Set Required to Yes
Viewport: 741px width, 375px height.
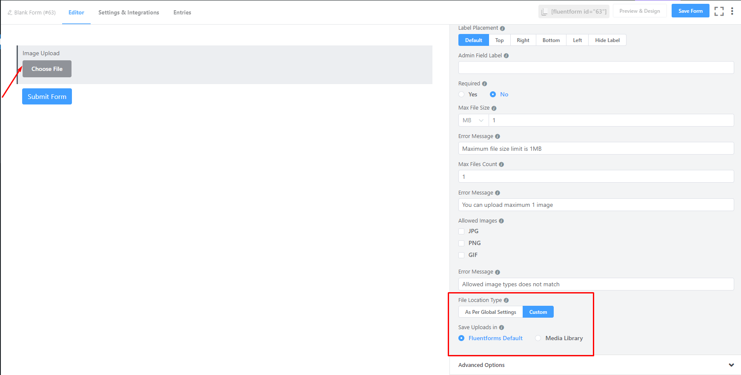pyautogui.click(x=461, y=94)
